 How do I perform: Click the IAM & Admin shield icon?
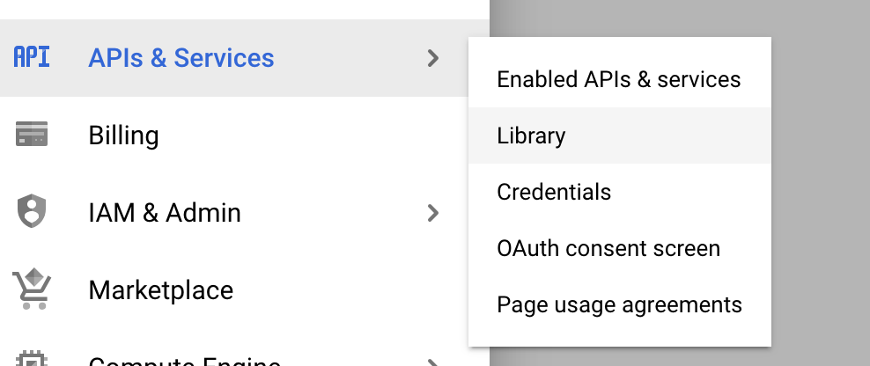32,212
